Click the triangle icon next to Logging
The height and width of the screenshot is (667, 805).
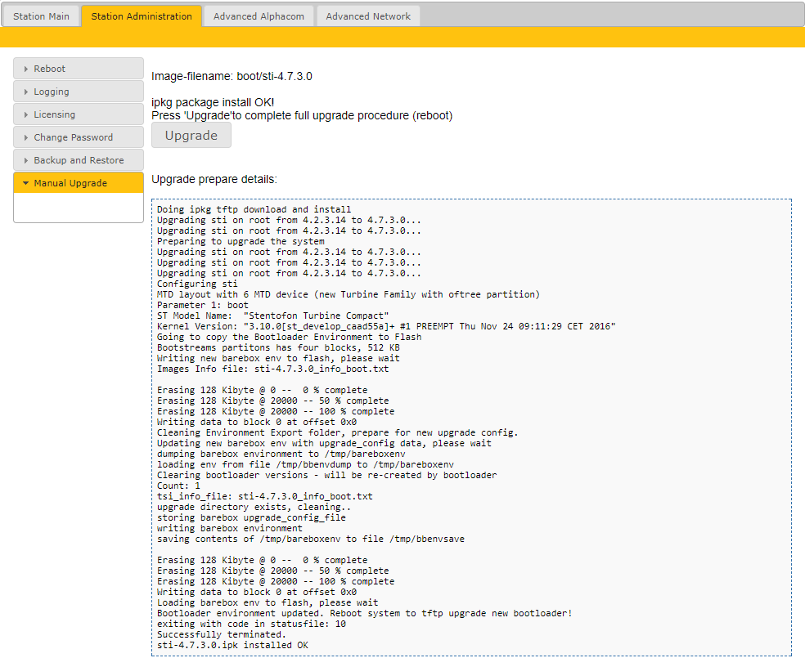[26, 92]
